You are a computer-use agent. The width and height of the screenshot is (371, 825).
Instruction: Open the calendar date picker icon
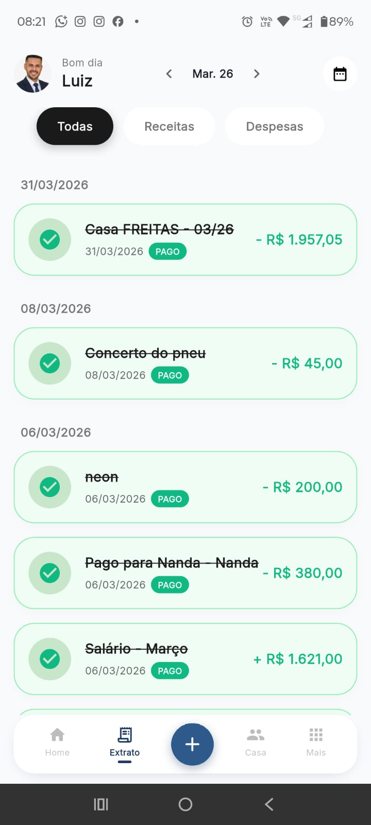pos(340,74)
